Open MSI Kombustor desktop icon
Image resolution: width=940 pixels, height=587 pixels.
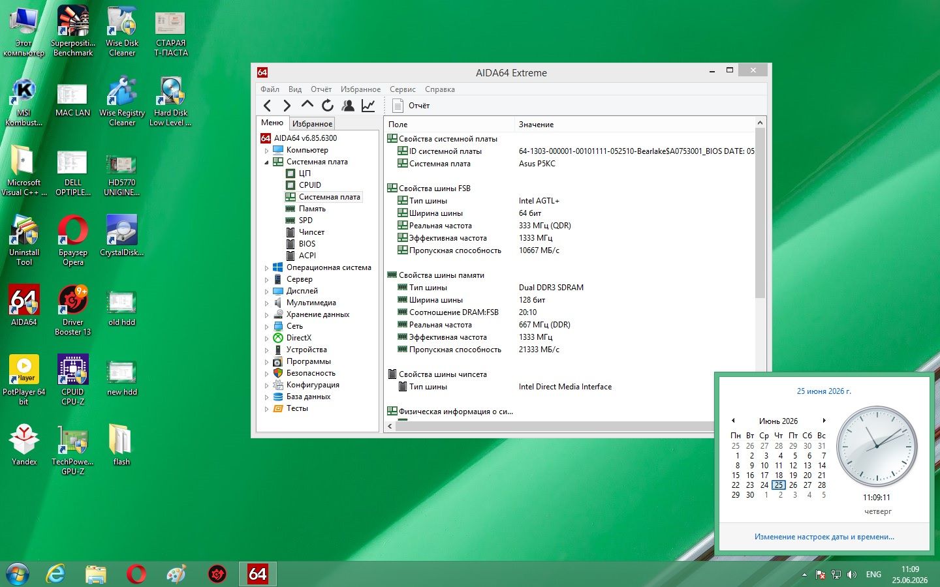(x=24, y=101)
